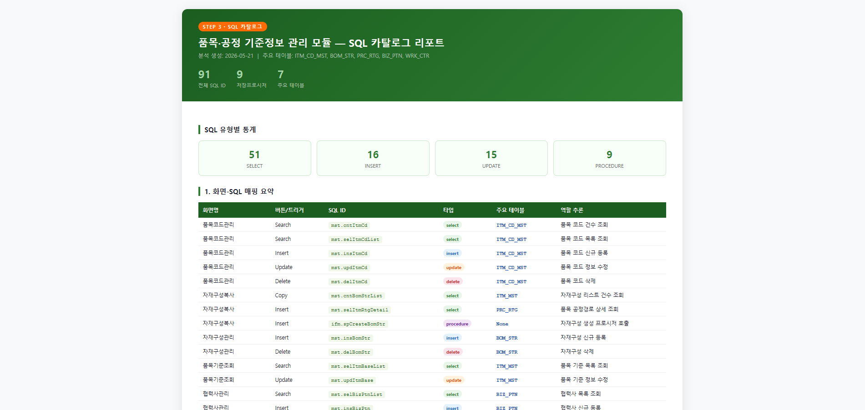Select SQL ID mst.insItmCd
Screen dimensions: 865x410
[x=349, y=254]
